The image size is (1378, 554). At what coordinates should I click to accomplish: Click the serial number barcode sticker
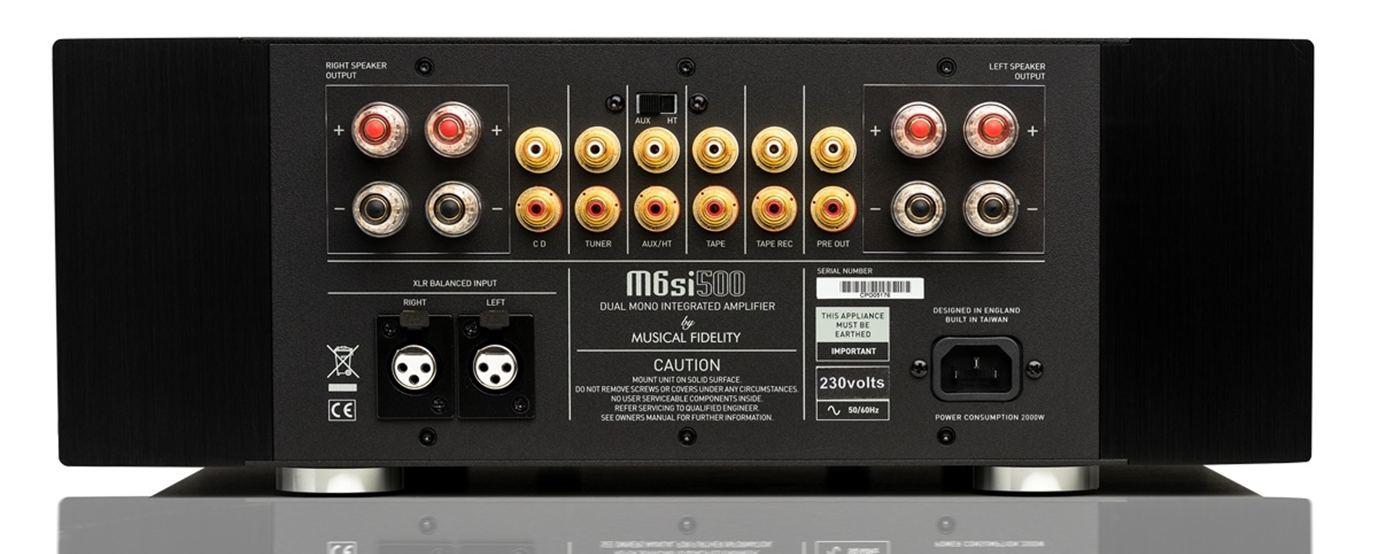coord(870,288)
